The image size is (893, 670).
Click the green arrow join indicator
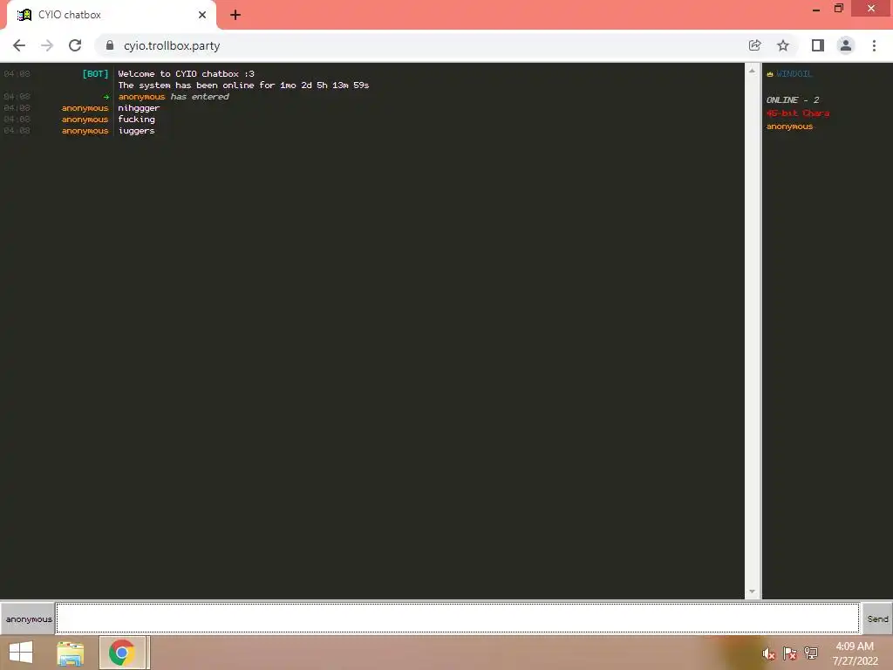click(x=106, y=97)
